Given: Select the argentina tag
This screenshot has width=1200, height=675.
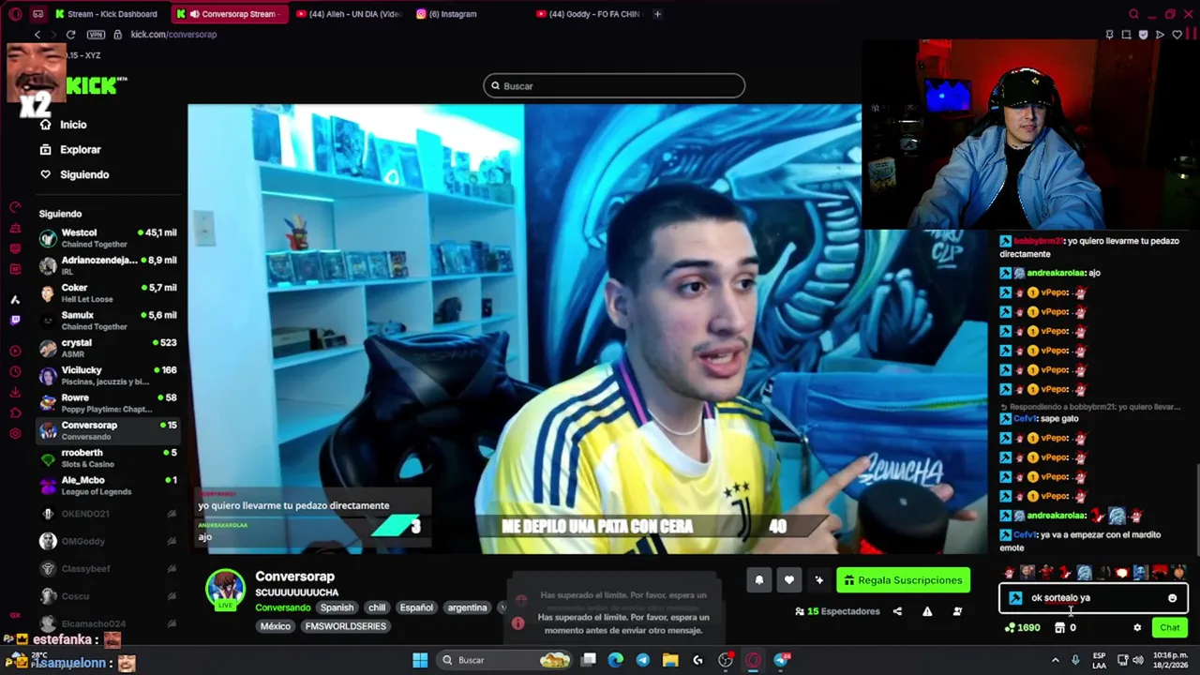Looking at the screenshot, I should click(467, 607).
